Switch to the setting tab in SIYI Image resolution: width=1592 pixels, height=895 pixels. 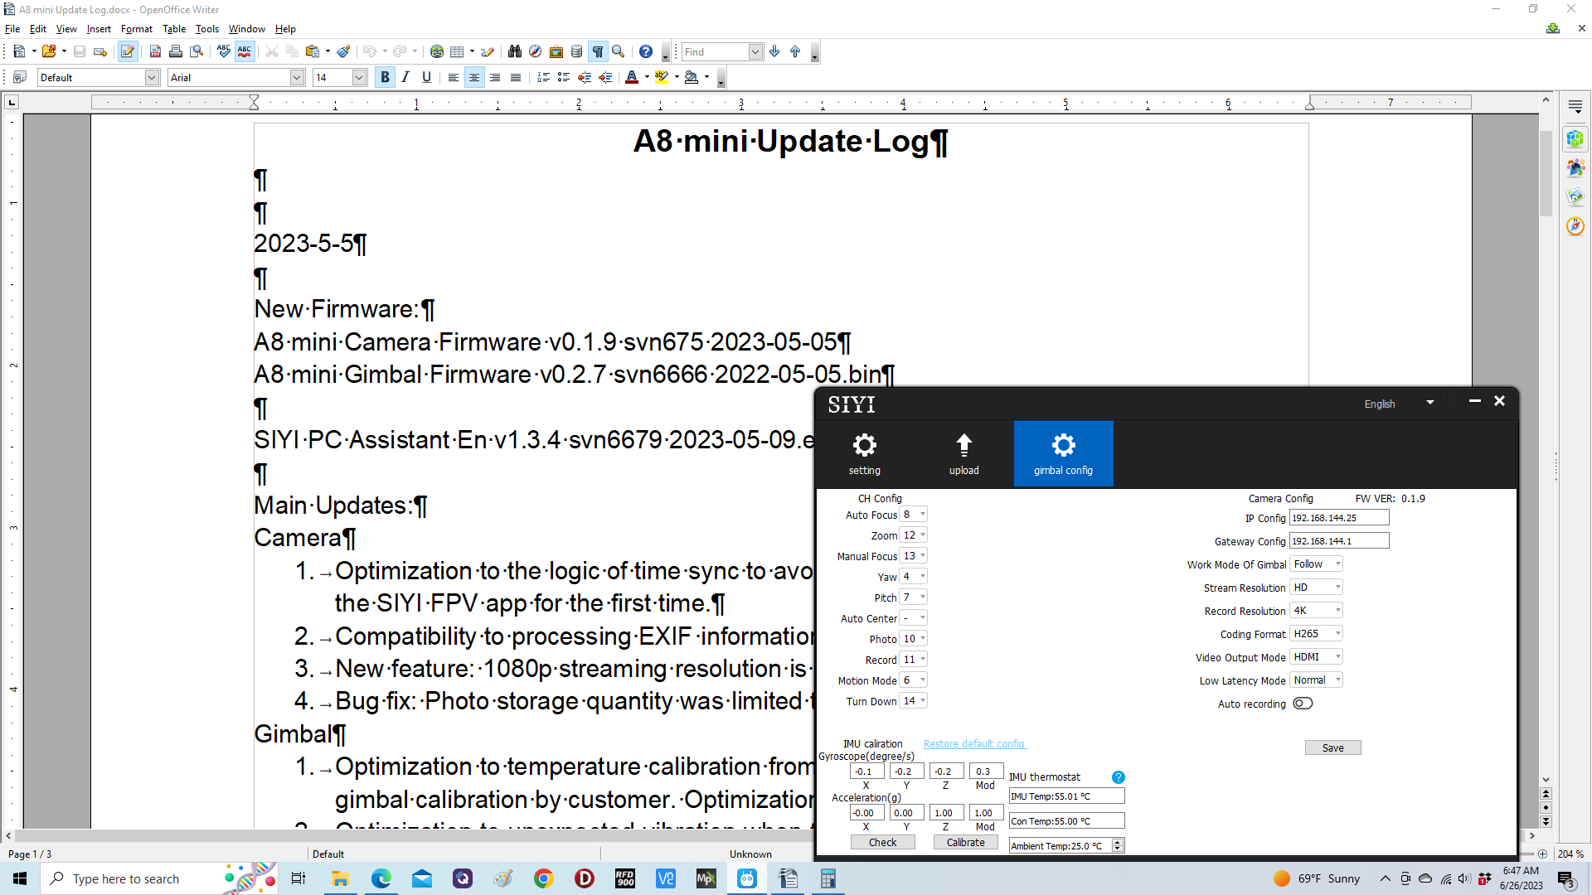[864, 453]
